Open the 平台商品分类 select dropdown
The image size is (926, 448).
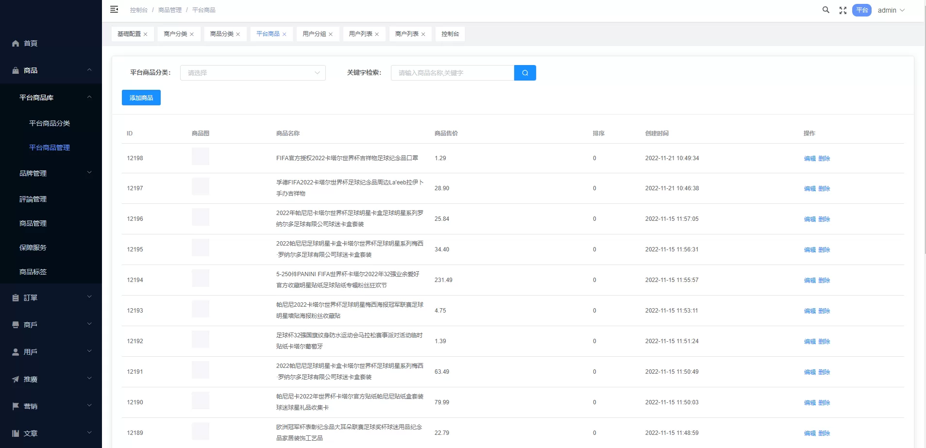tap(253, 73)
